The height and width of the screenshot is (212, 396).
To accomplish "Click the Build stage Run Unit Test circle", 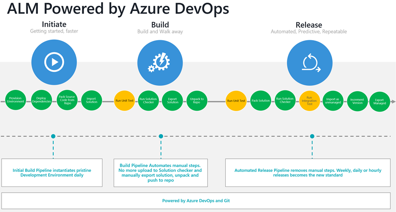I will tap(125, 100).
